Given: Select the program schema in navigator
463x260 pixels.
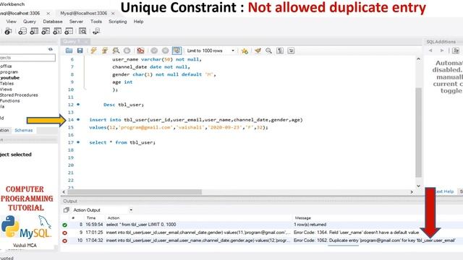Looking at the screenshot, I should pyautogui.click(x=9, y=72).
